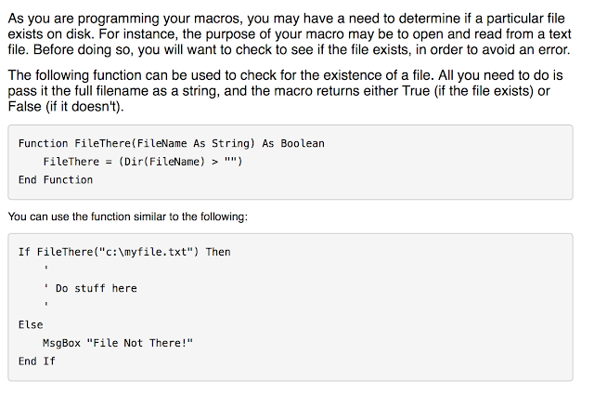This screenshot has height=394, width=594.
Task: Click the paragraph starting "The following function"
Action: tap(278, 90)
